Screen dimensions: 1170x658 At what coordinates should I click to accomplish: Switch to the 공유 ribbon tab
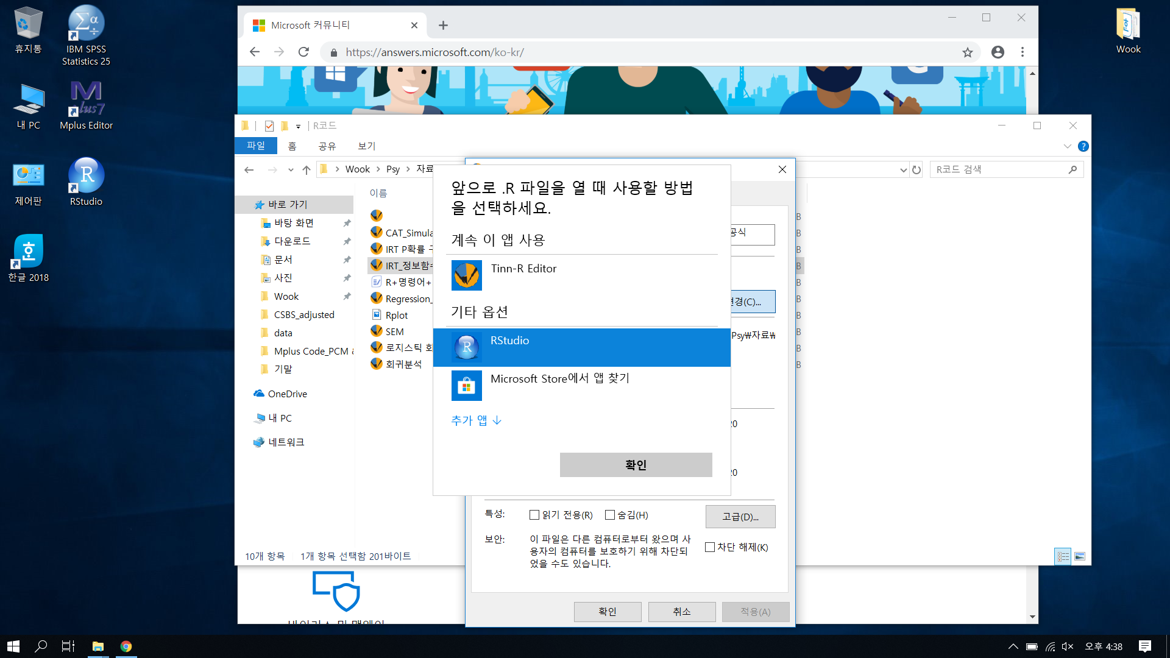click(x=327, y=146)
